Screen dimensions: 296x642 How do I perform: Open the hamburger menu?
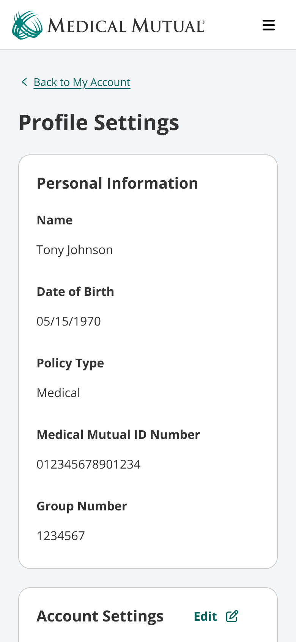pyautogui.click(x=269, y=25)
